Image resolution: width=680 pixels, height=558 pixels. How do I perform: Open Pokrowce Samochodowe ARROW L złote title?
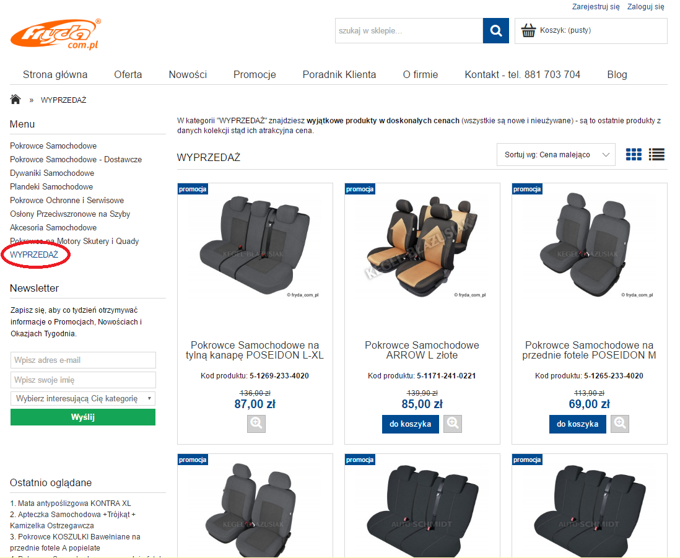click(x=422, y=351)
